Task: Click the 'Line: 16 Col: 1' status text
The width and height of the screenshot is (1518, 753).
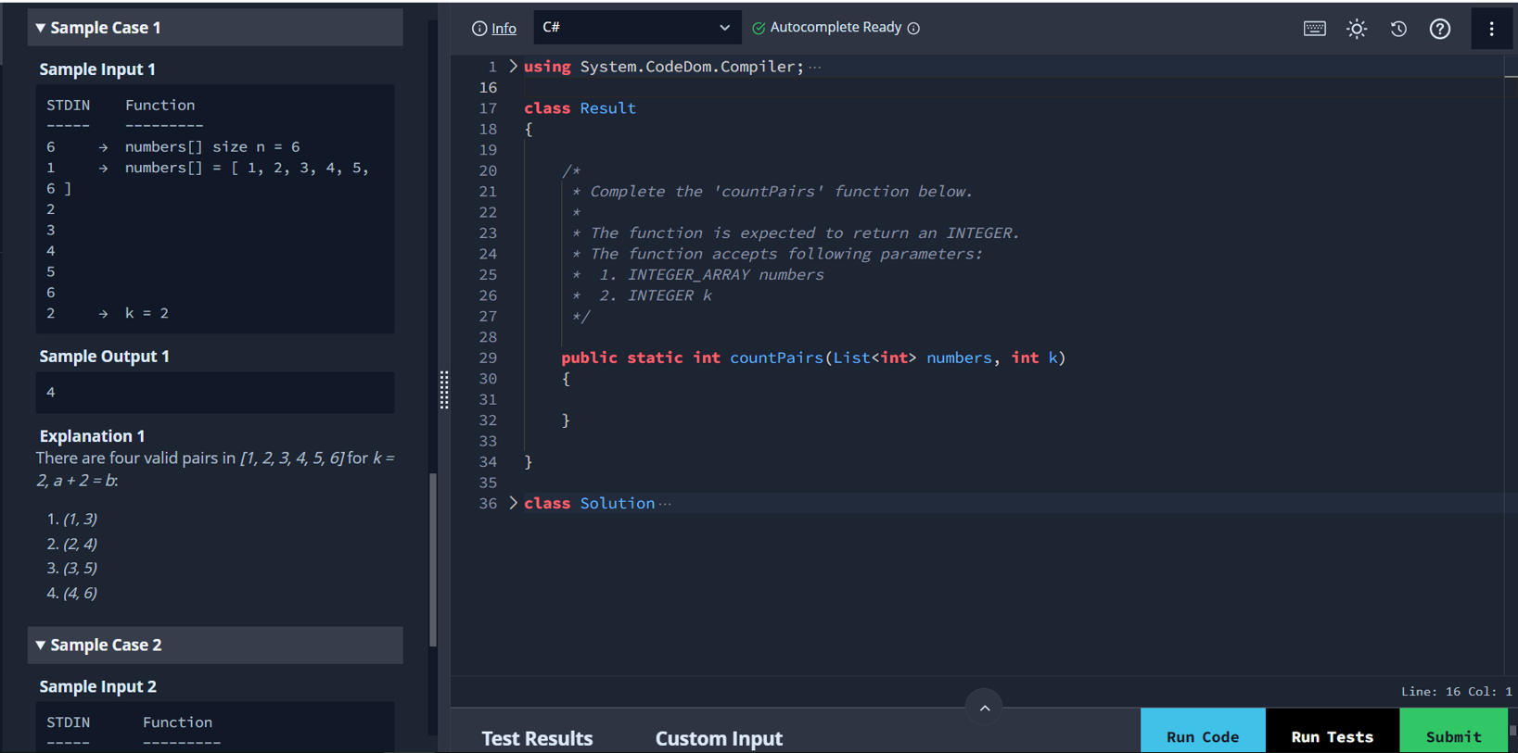Action: 1456,692
